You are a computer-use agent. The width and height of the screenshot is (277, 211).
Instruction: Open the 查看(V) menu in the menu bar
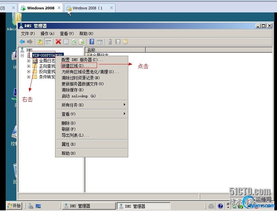(x=66, y=33)
